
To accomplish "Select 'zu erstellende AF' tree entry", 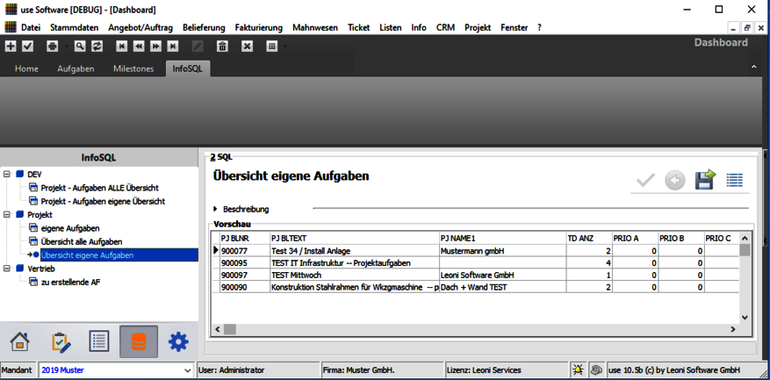I will tap(70, 282).
